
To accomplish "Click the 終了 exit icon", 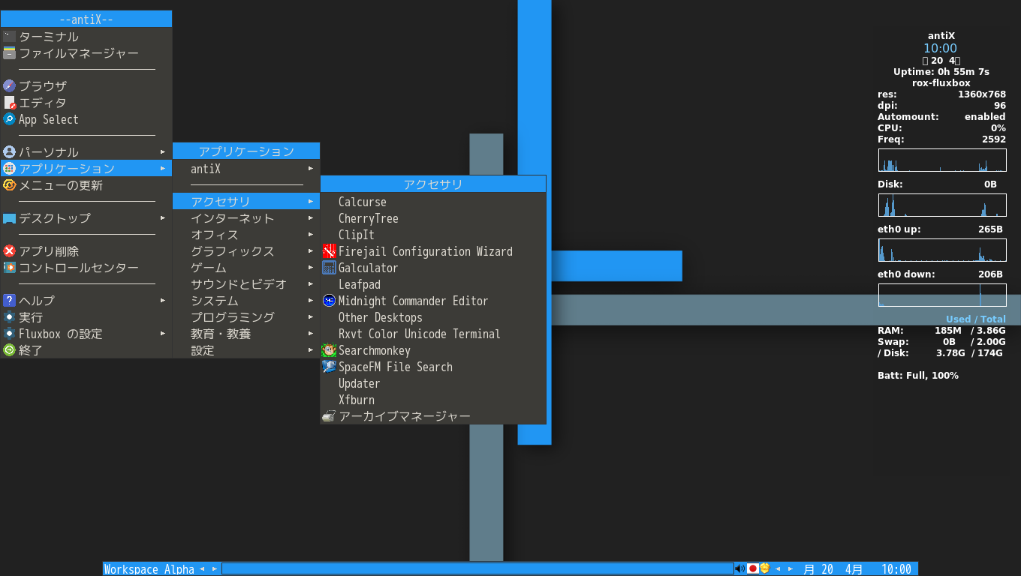I will (9, 350).
